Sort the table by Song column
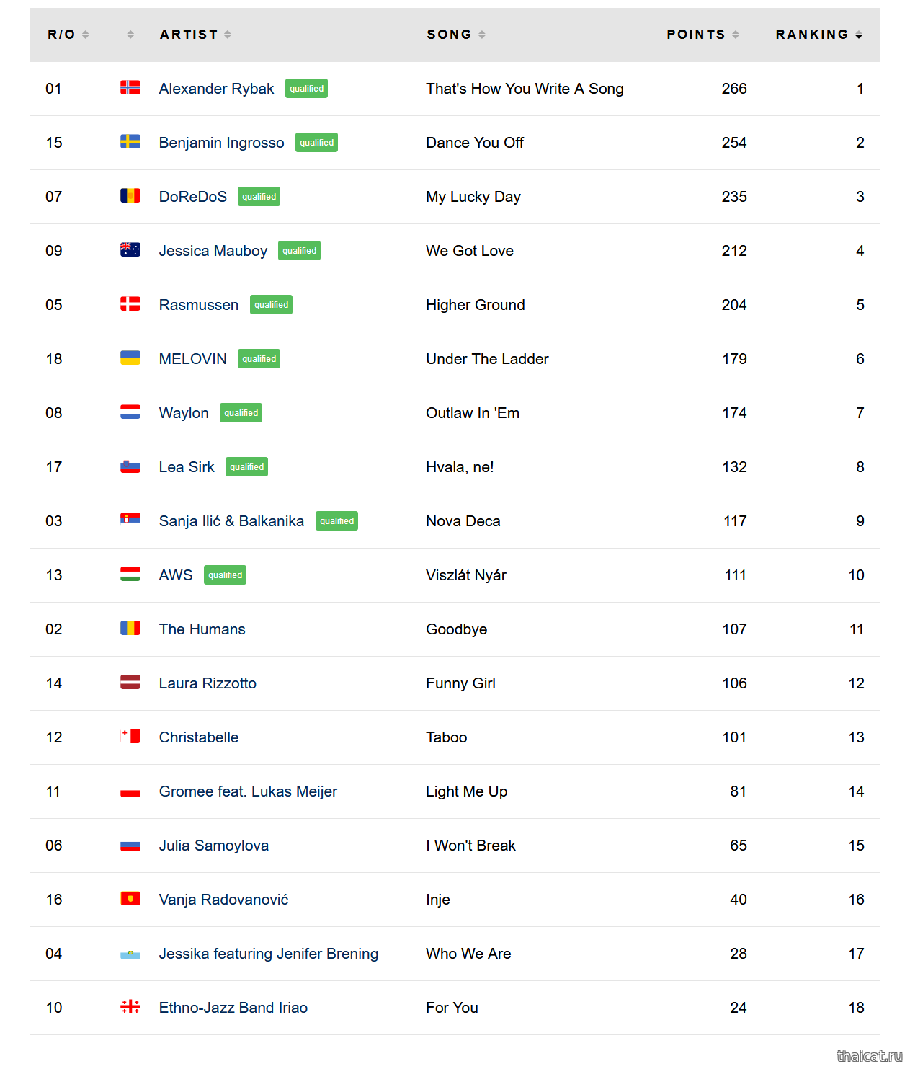 pos(455,35)
